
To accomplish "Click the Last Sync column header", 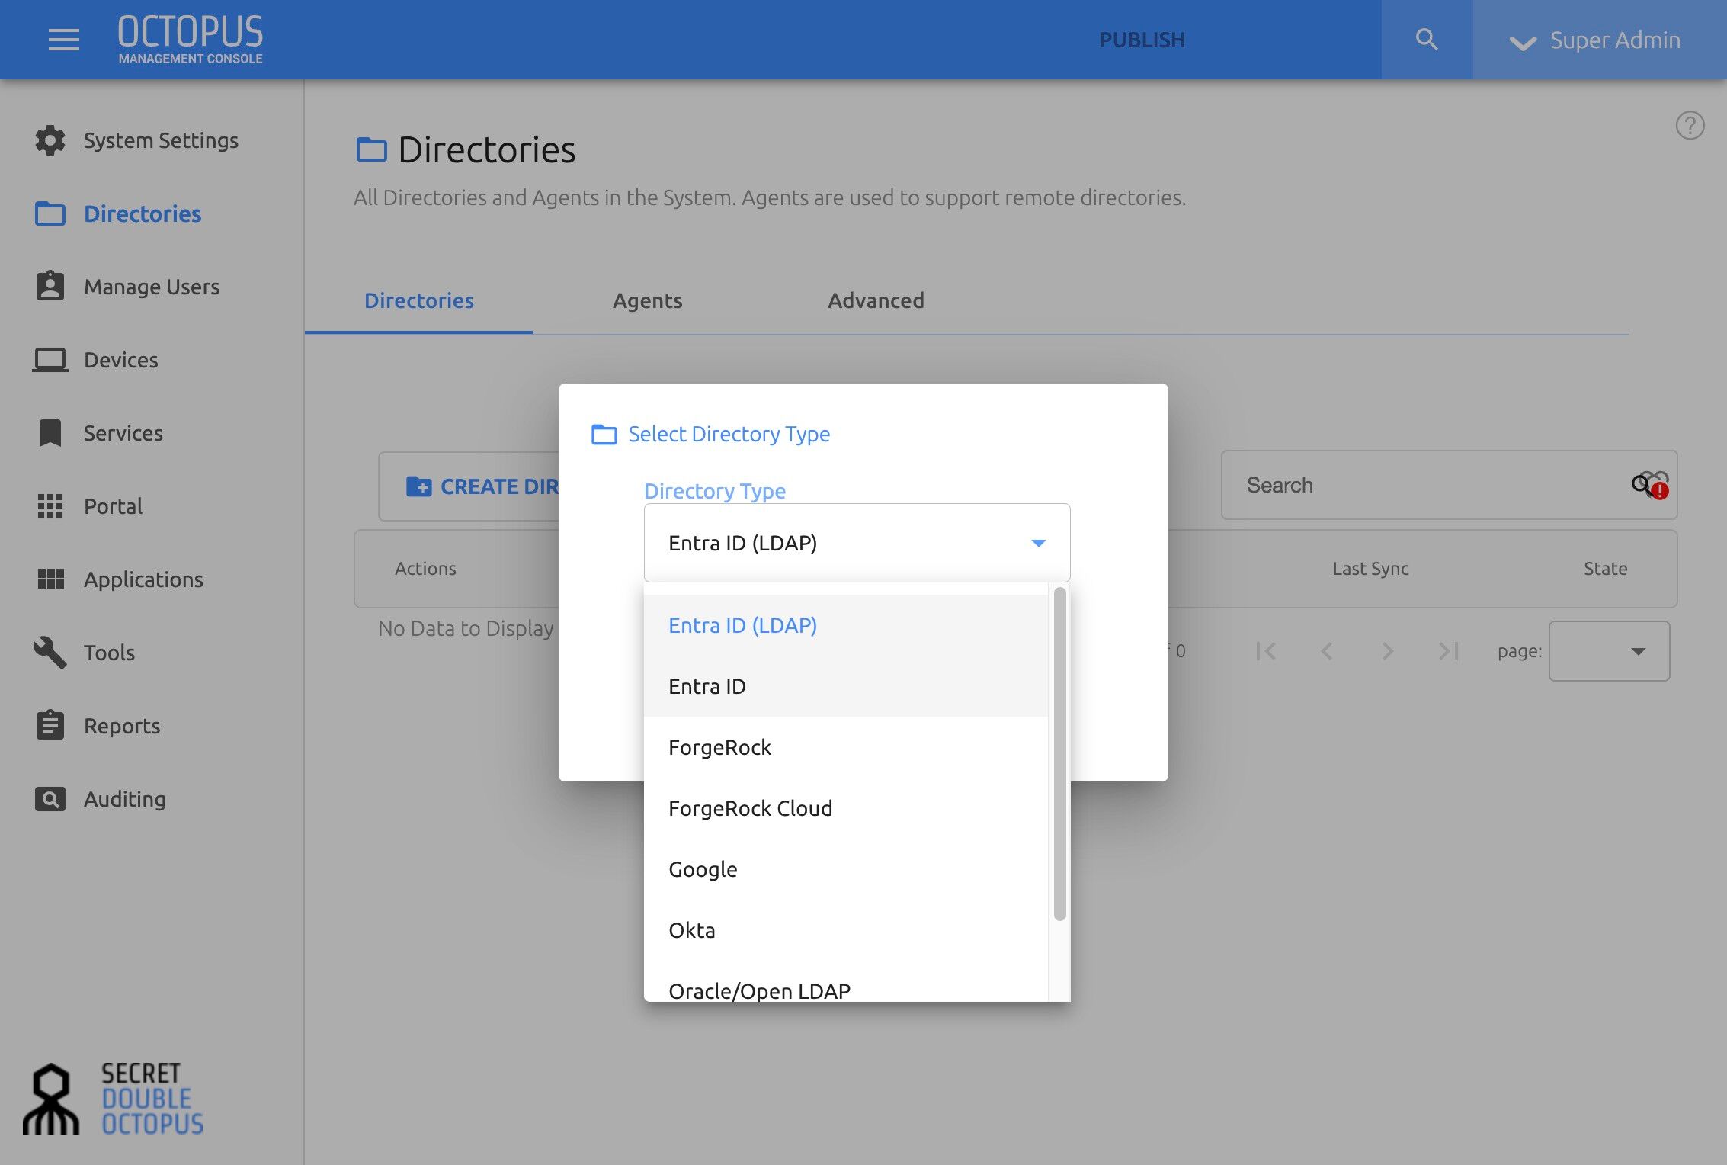I will pos(1370,569).
